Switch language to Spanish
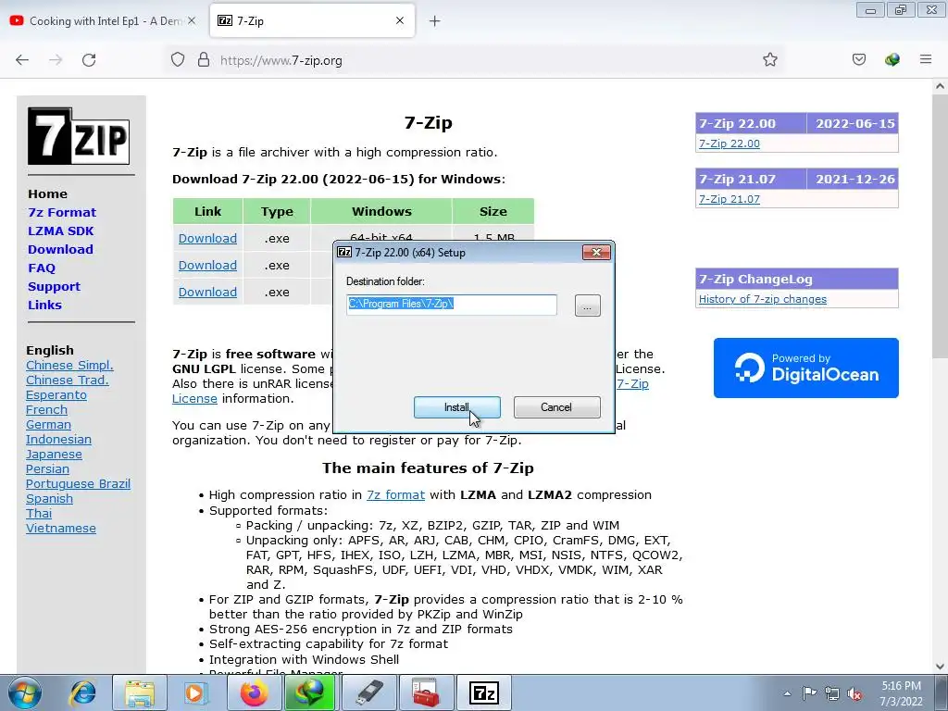 pos(50,498)
